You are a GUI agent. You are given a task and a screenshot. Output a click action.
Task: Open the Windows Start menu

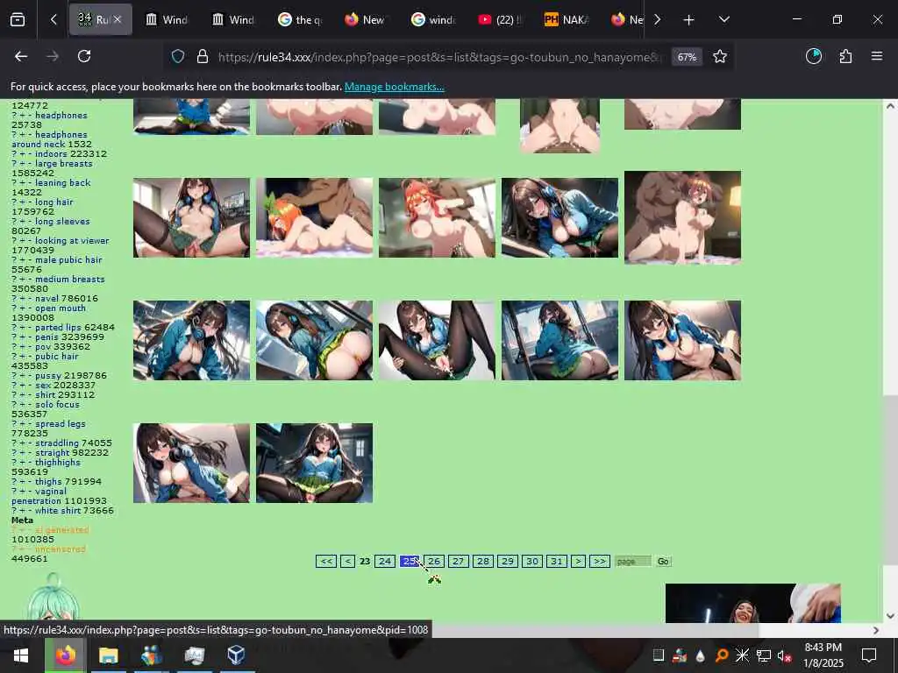(x=21, y=655)
